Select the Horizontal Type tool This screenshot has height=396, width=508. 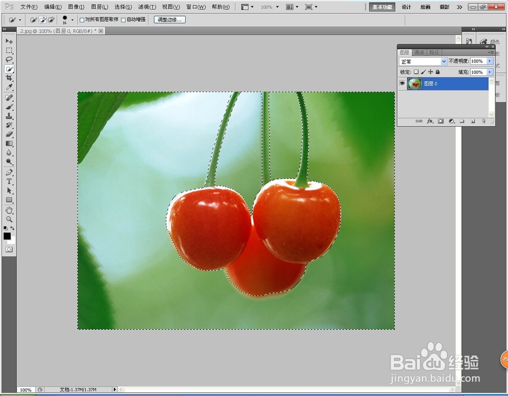[9, 181]
